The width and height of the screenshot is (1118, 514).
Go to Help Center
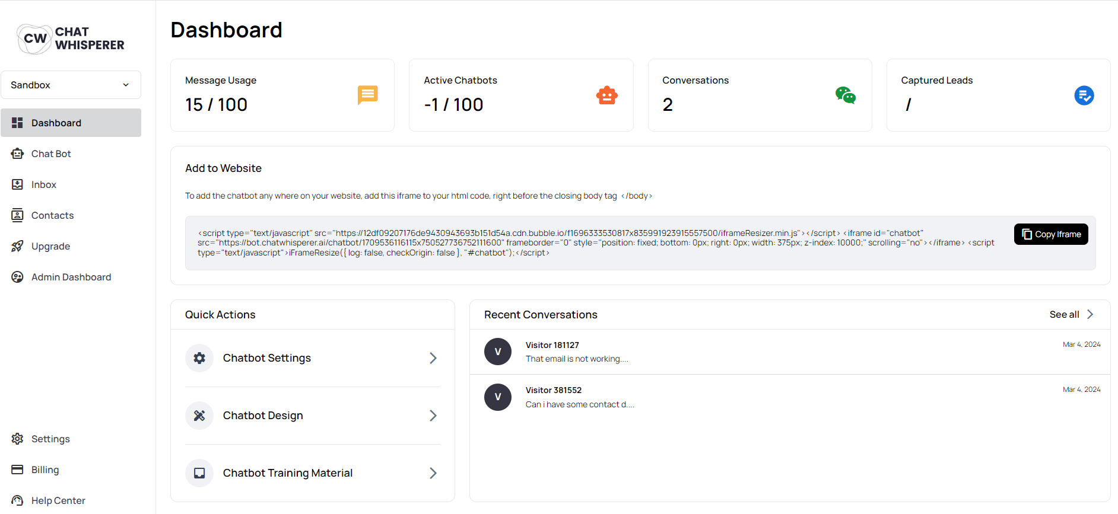[58, 500]
